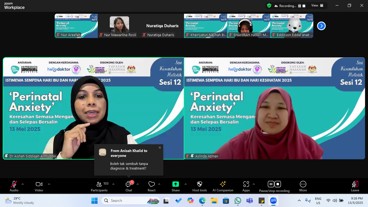Select Eddisson Eddie's video thumbnail

(292, 26)
